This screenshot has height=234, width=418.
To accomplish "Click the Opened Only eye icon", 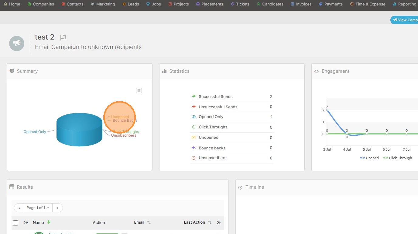I will (x=194, y=117).
